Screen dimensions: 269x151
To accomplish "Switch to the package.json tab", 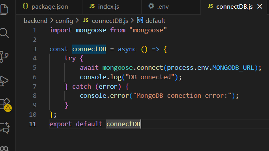I will (49, 7).
